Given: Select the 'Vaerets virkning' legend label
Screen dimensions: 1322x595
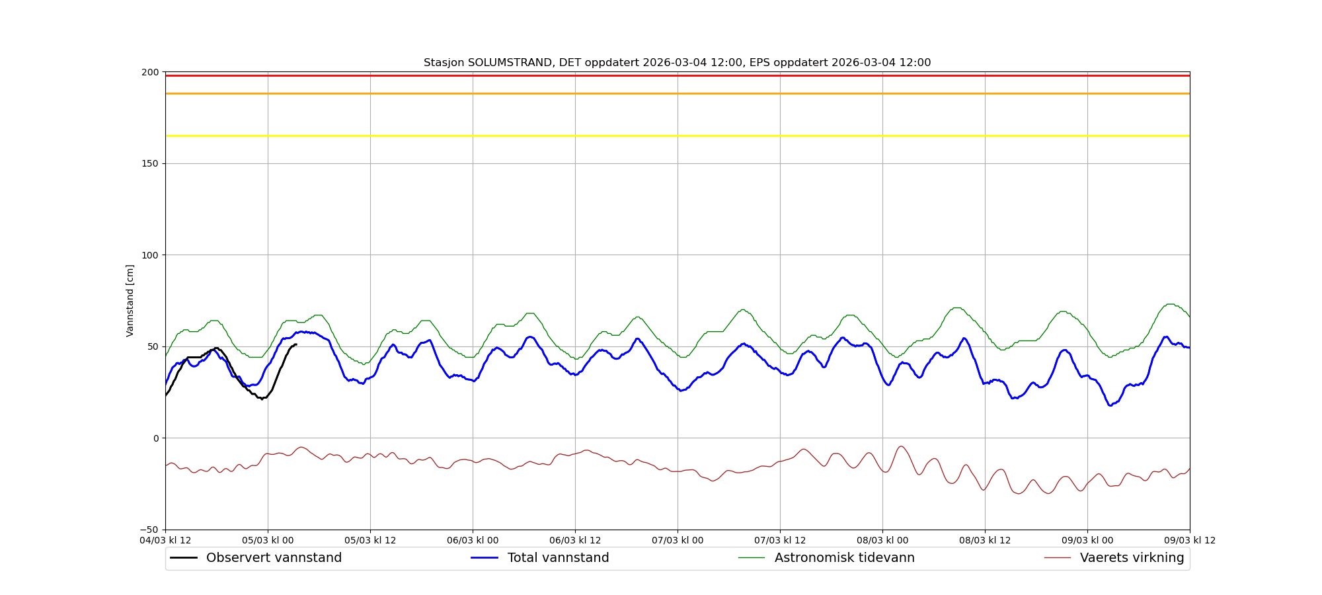Looking at the screenshot, I should coord(1132,558).
